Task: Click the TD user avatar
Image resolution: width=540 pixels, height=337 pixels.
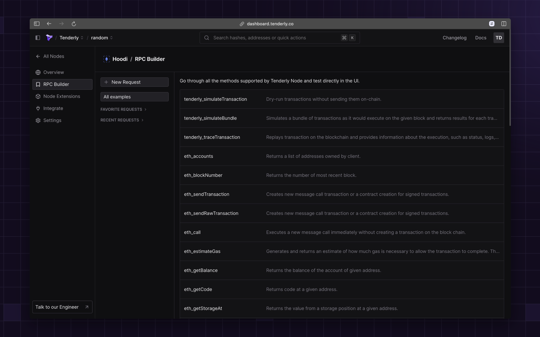Action: [x=498, y=38]
